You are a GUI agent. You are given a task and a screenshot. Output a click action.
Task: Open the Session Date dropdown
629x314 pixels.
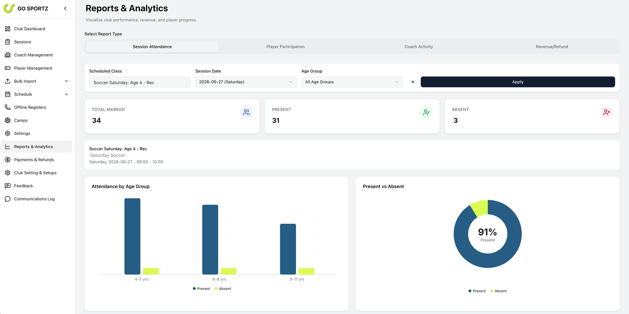coord(246,82)
